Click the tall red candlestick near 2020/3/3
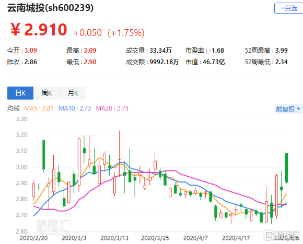The height and width of the screenshot is (244, 303). tap(79, 162)
